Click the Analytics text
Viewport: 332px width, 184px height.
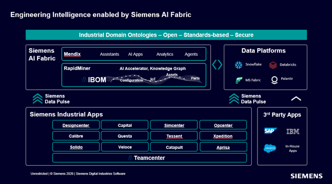[165, 54]
